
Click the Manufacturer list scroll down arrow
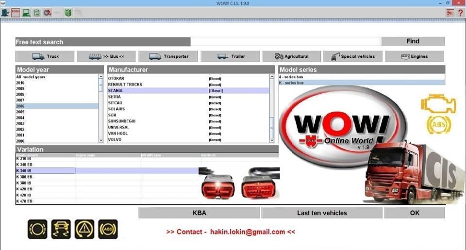[272, 140]
